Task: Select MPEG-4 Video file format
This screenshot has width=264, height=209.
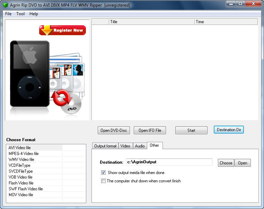Action: 24,154
